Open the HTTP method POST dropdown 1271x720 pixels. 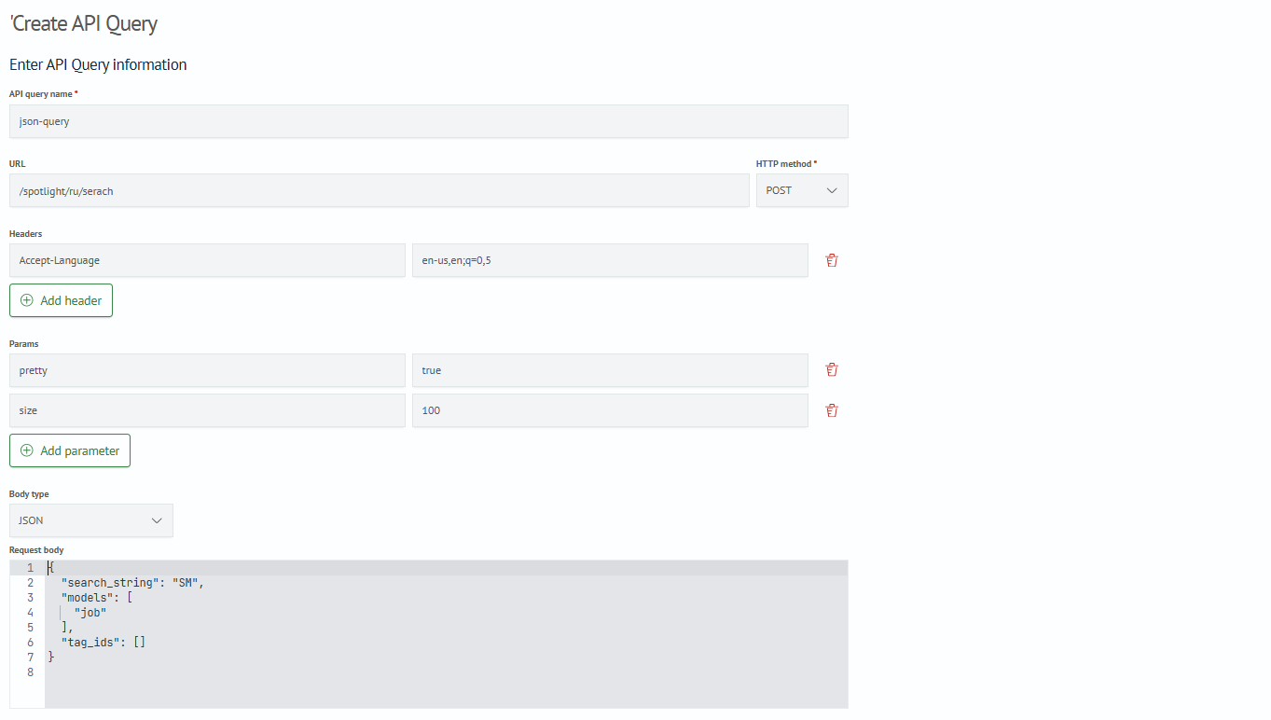point(802,190)
